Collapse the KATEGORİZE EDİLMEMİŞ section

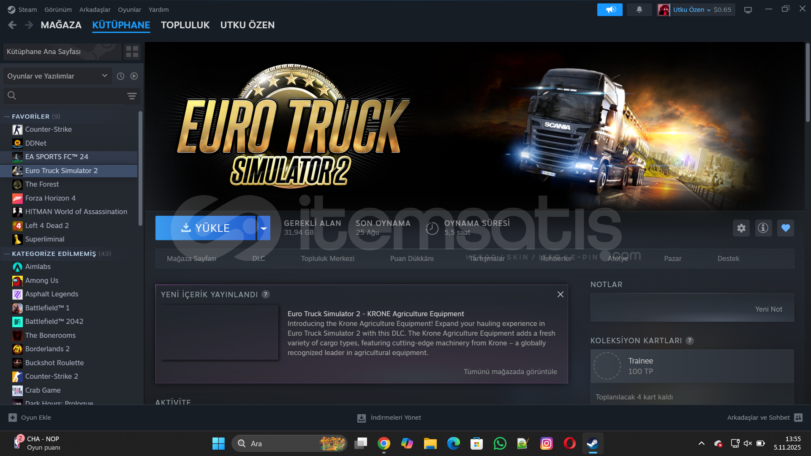[7, 254]
